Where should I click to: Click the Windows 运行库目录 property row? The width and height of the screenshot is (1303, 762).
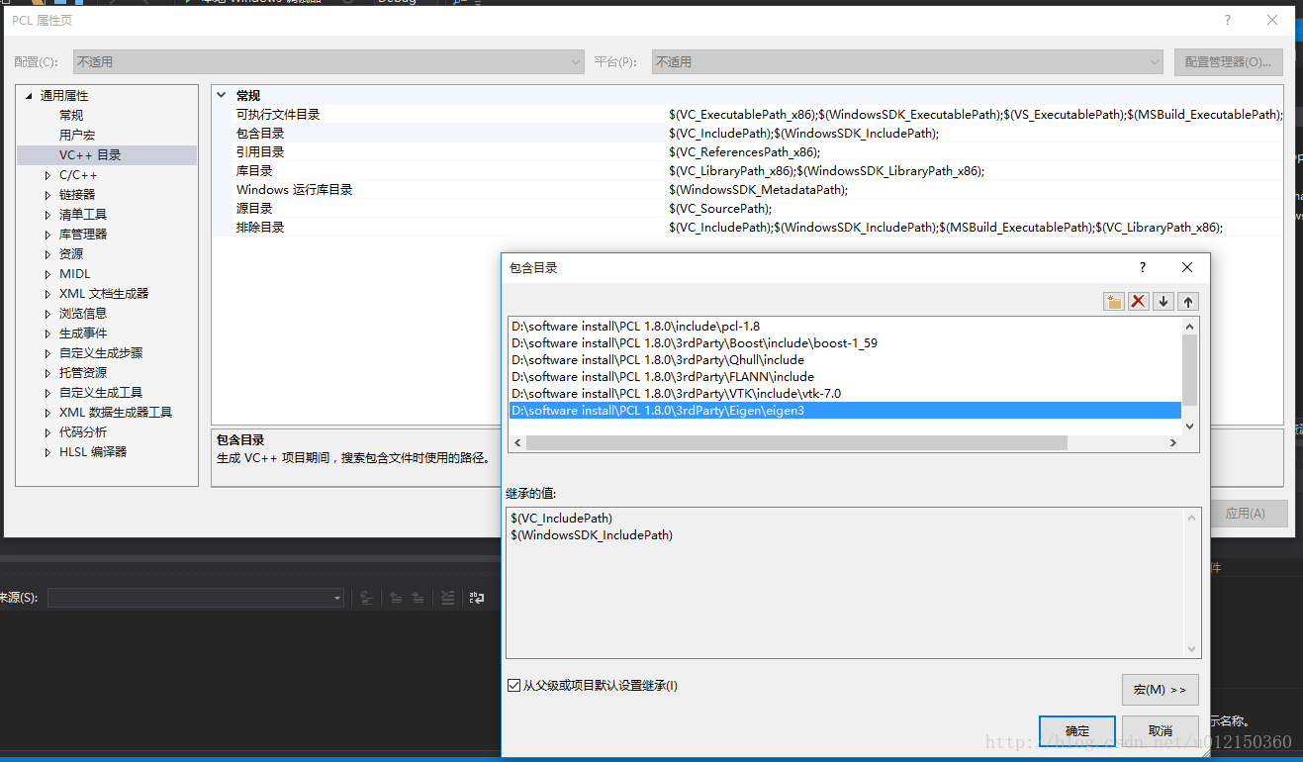748,190
